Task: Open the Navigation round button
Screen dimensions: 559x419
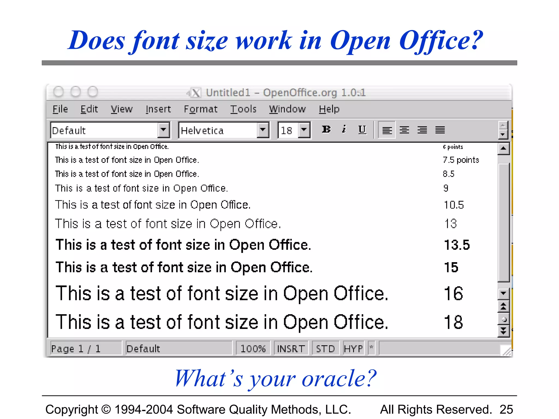Action: pyautogui.click(x=504, y=319)
